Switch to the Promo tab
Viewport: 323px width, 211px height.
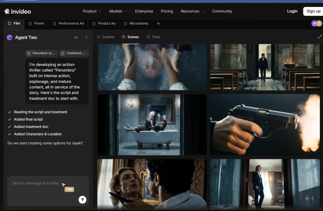[x=37, y=23]
